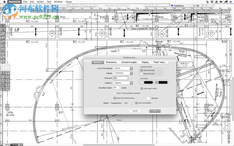This screenshot has width=234, height=146.
Task: Select the parallel lines tool
Action: tap(3, 61)
